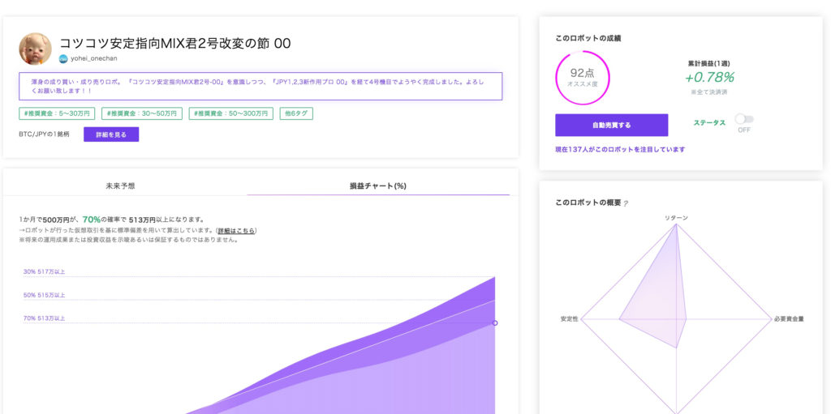
Task: Click the 安定性 radar axis label
Action: click(x=569, y=318)
